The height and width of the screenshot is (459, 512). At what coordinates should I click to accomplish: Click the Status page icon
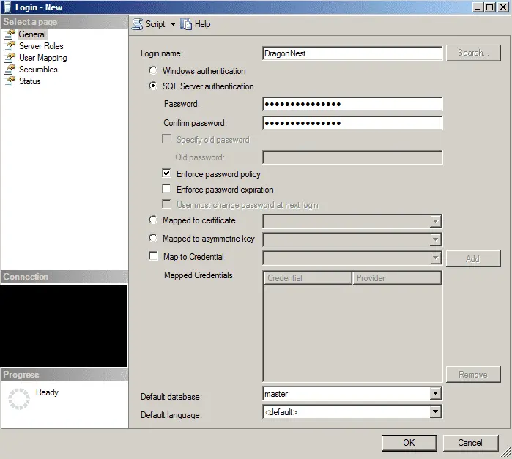(x=10, y=81)
